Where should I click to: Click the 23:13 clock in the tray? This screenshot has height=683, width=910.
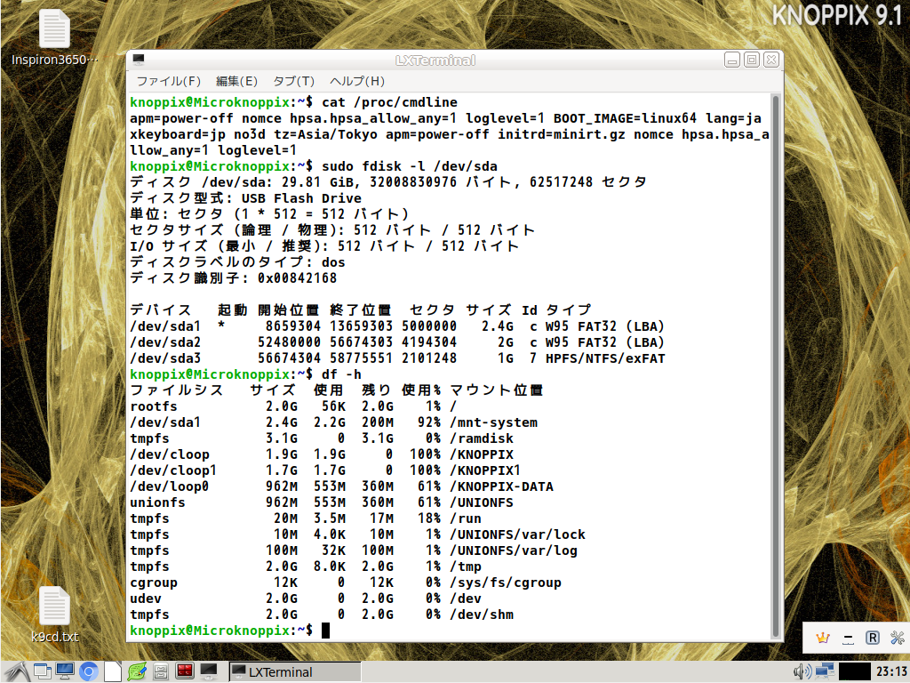(891, 672)
